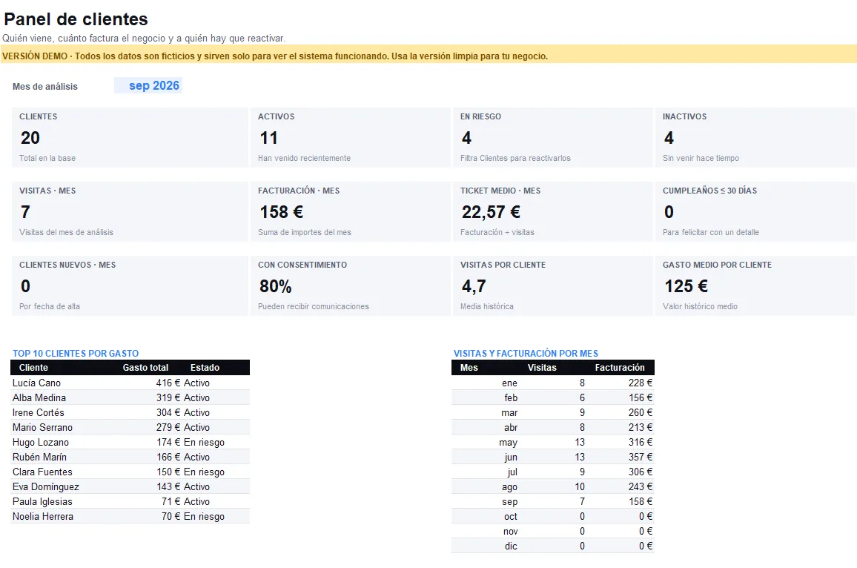This screenshot has width=857, height=568.
Task: Click the visitas por cliente value 4,7
Action: (474, 286)
